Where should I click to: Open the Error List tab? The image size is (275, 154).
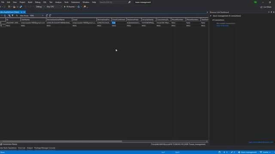pyautogui.click(x=22, y=148)
